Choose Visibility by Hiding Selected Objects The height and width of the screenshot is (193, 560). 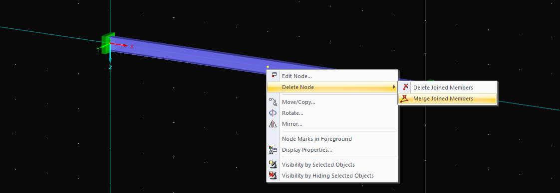coord(332,176)
